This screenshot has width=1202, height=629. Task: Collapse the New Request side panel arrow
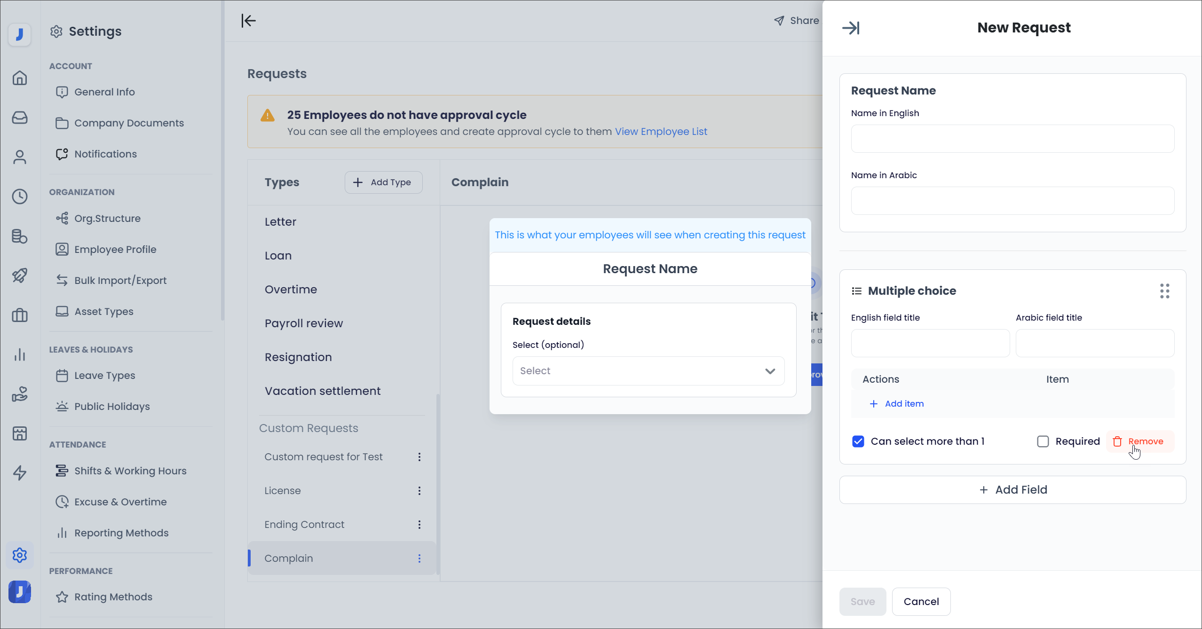click(850, 28)
